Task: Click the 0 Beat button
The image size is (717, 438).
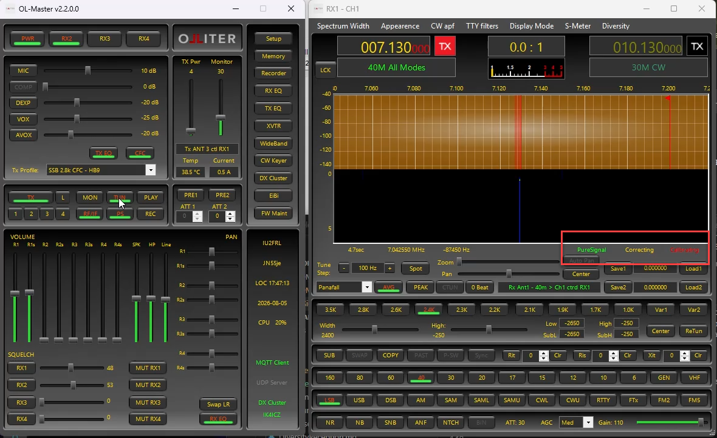Action: 479,288
